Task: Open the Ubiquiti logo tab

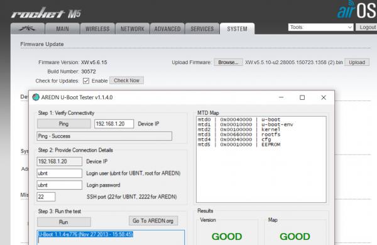Action: coord(28,29)
